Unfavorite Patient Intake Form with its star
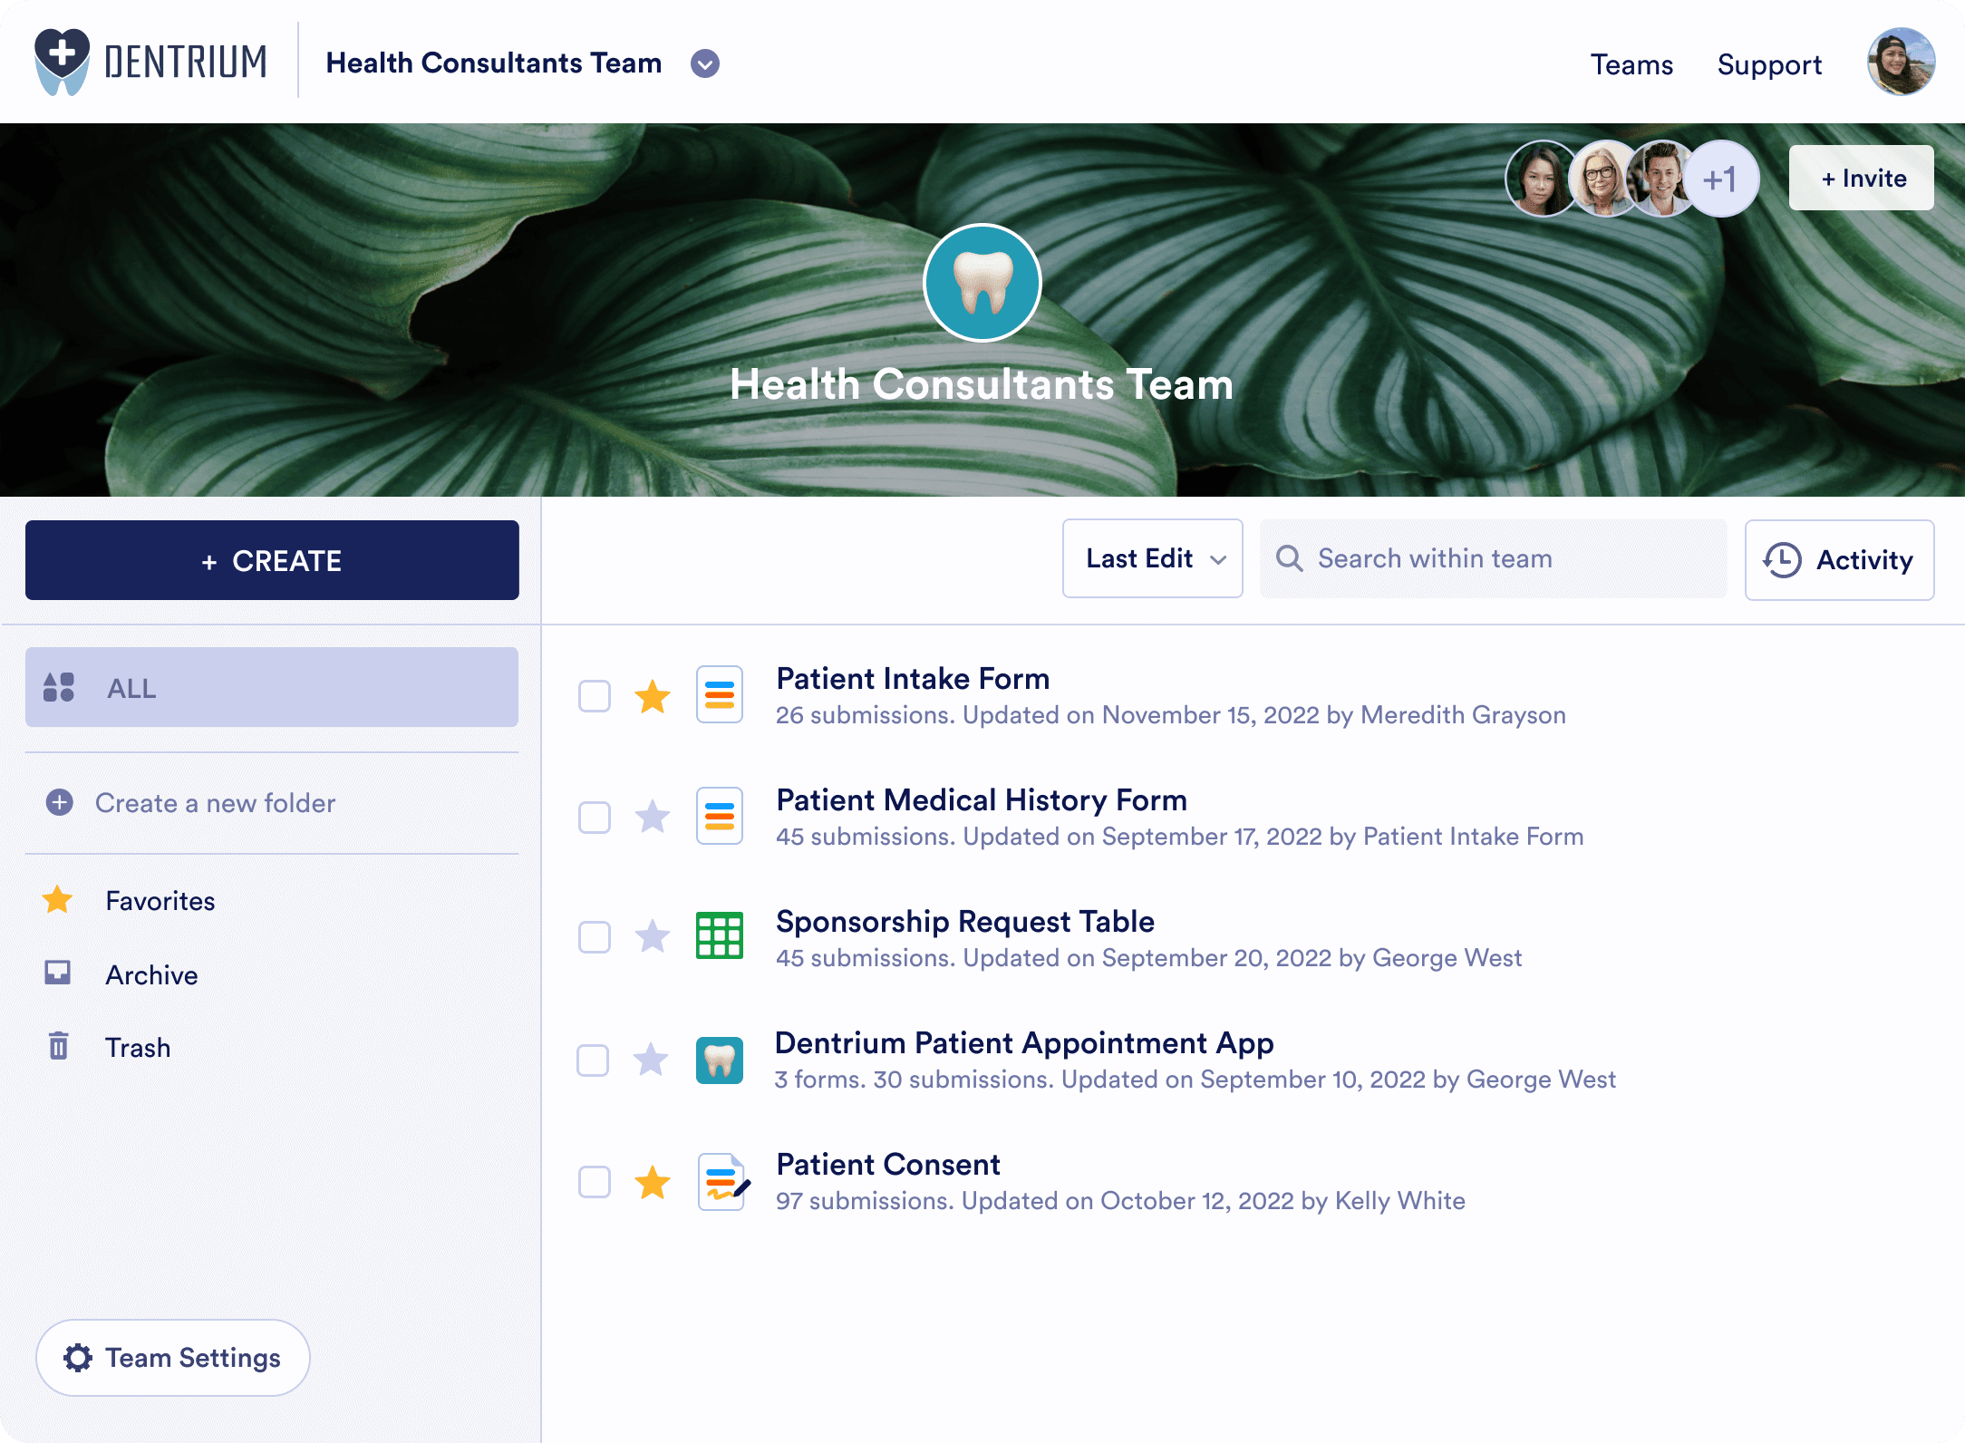Viewport: 1965px width, 1443px height. click(x=652, y=697)
